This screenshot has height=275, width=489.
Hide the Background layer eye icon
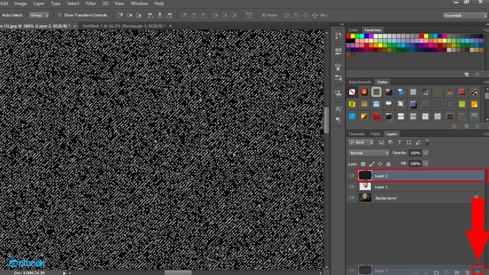tap(352, 197)
